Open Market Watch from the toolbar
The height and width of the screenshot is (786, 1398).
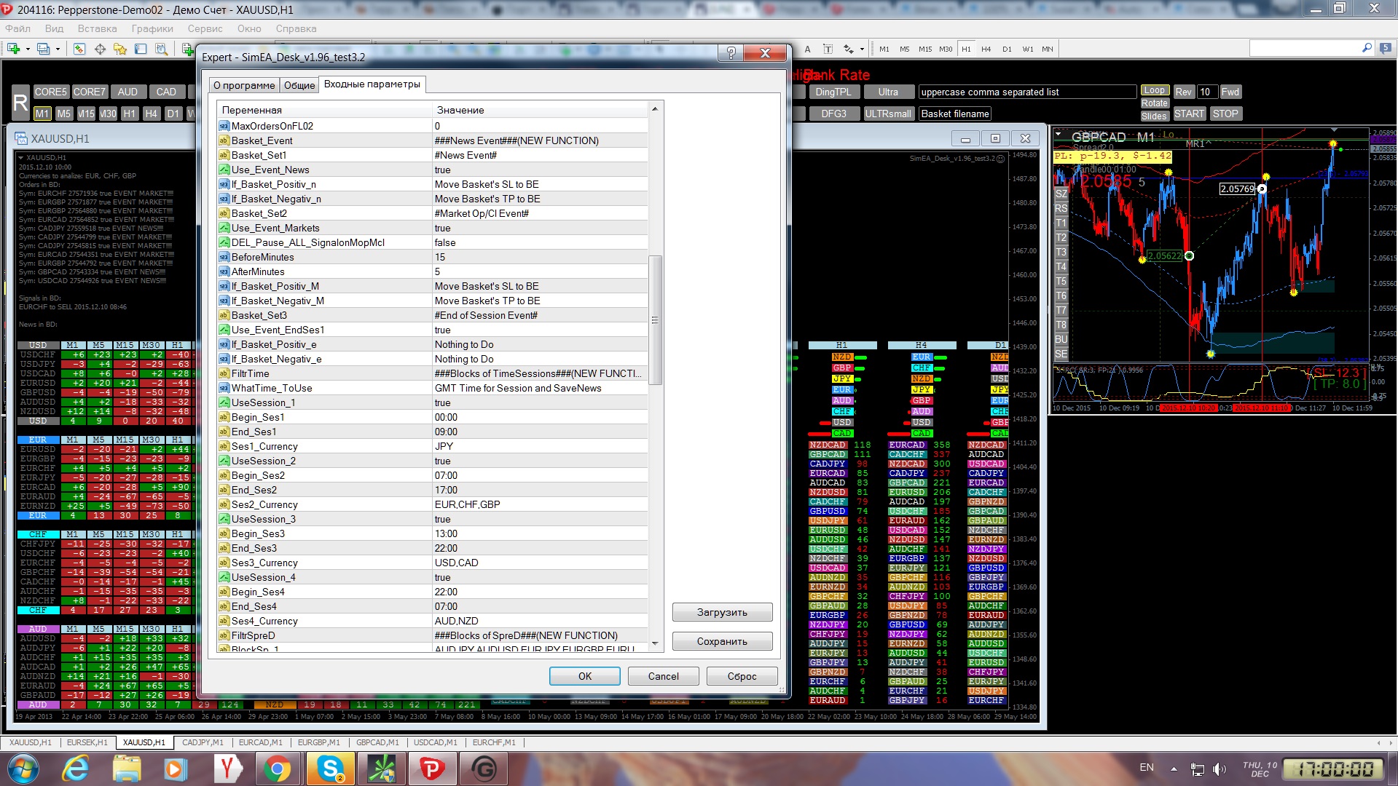point(79,49)
